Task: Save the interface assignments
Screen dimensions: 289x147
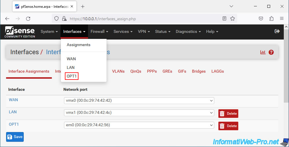Action: 15,137
